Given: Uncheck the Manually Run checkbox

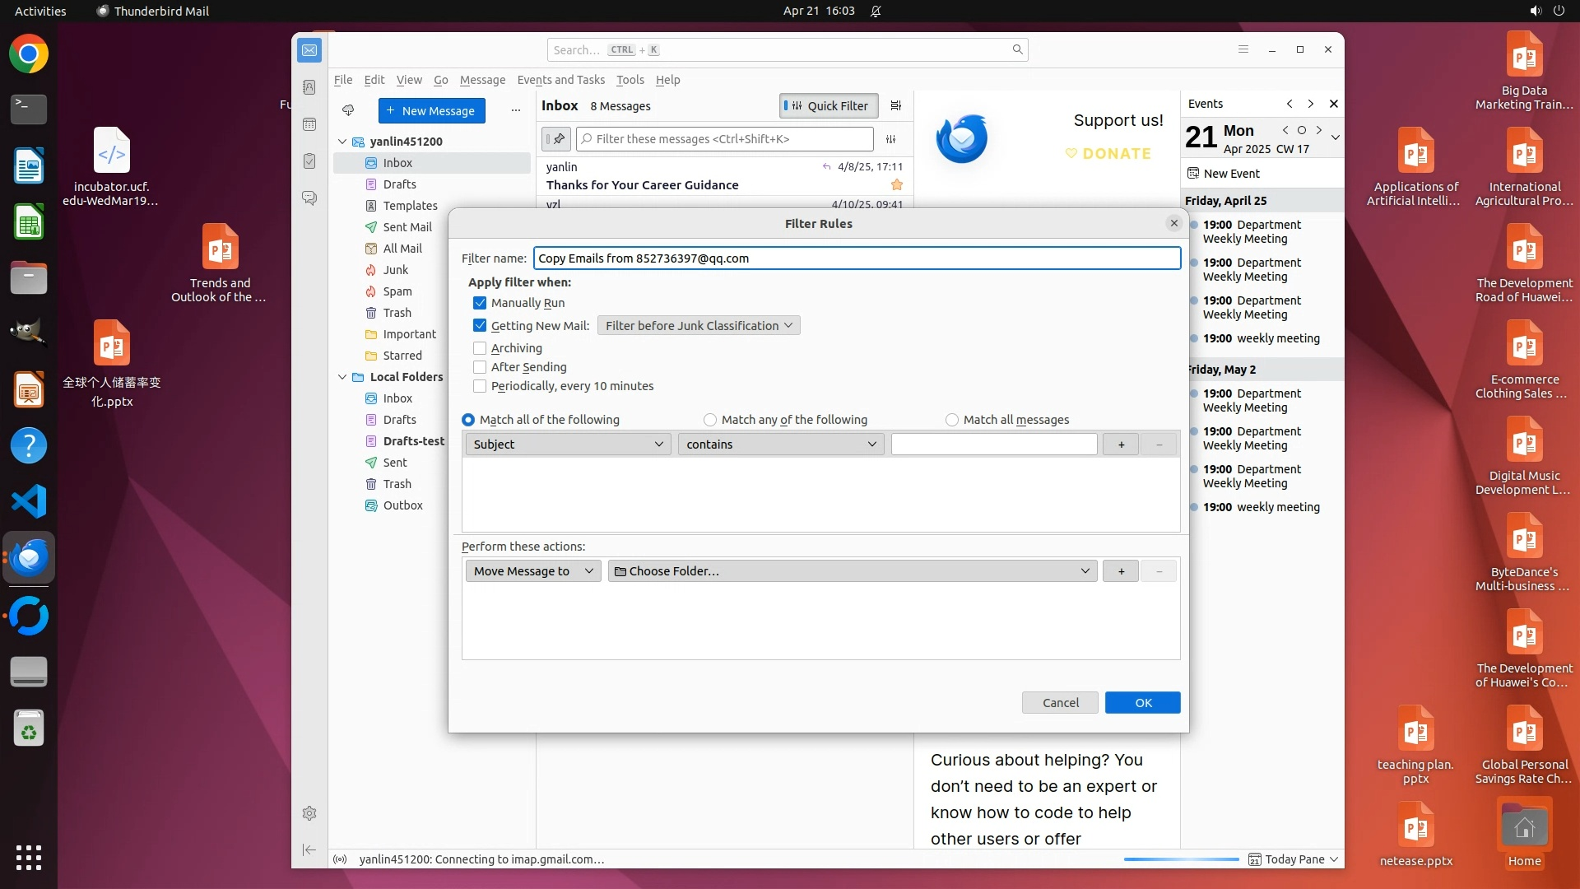Looking at the screenshot, I should click(480, 303).
